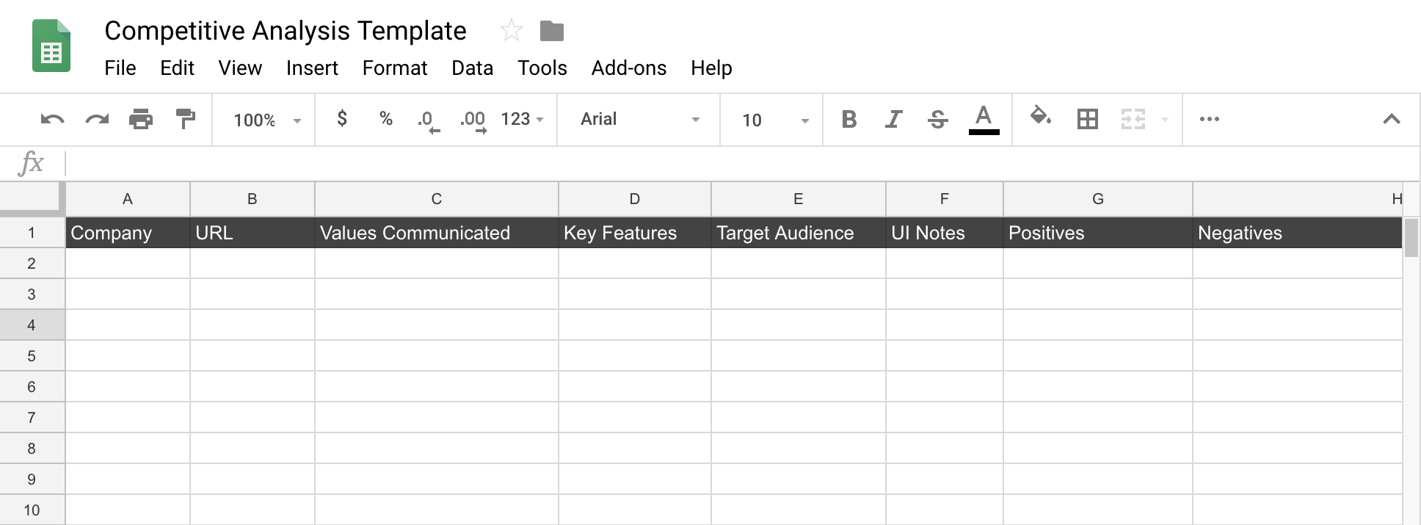Screen dimensions: 1421x525
Task: Click the formula bar input field
Action: 734,163
